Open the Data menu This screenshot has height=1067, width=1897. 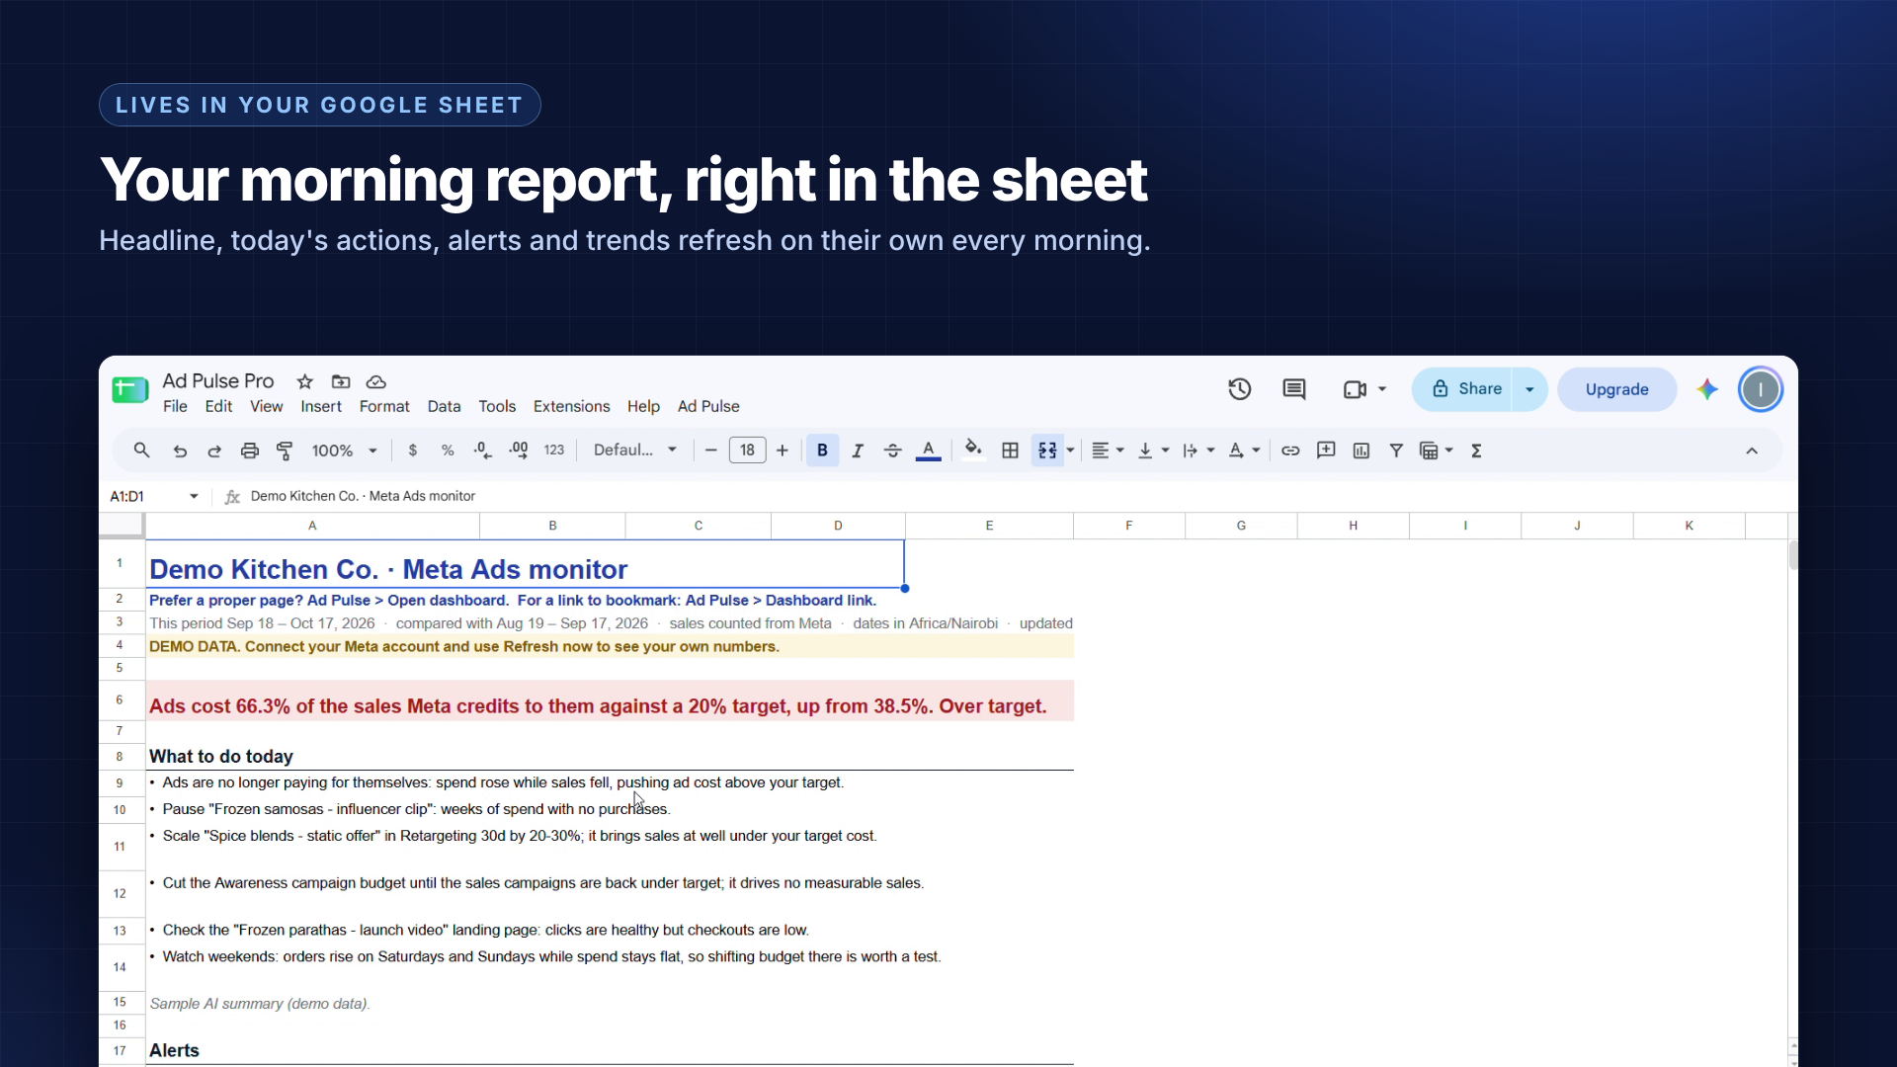coord(444,406)
